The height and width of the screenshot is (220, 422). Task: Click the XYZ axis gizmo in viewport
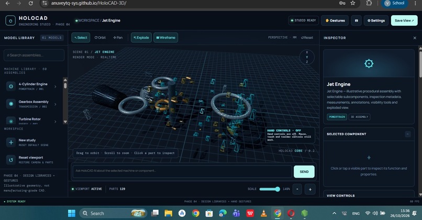(307, 57)
